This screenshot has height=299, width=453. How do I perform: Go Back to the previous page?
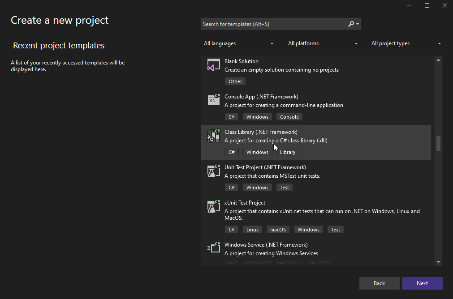click(380, 283)
